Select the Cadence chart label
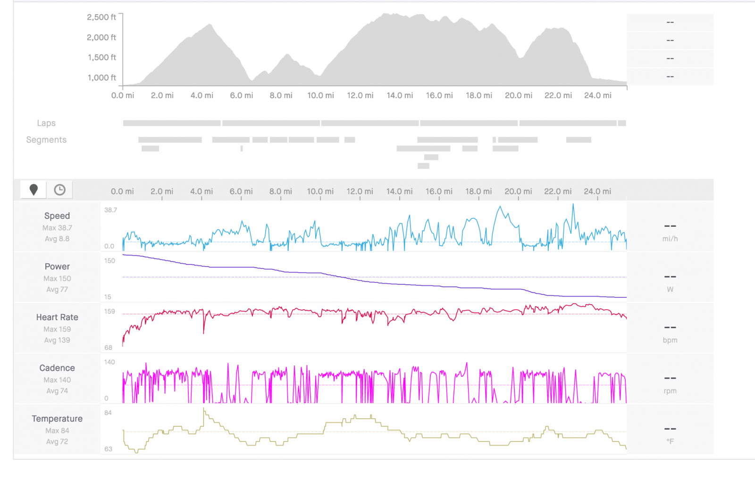Image resolution: width=755 pixels, height=481 pixels. point(57,368)
